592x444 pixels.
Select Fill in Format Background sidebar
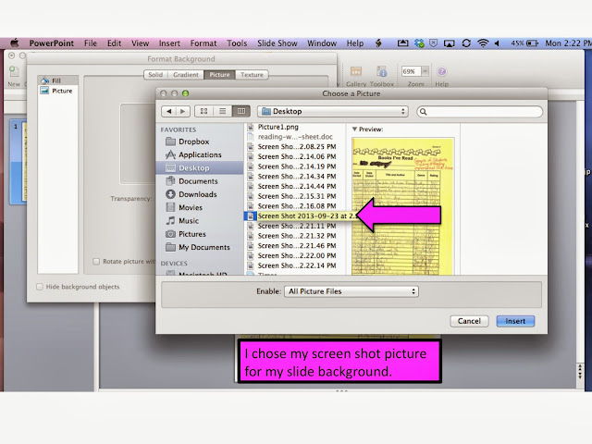pos(57,80)
